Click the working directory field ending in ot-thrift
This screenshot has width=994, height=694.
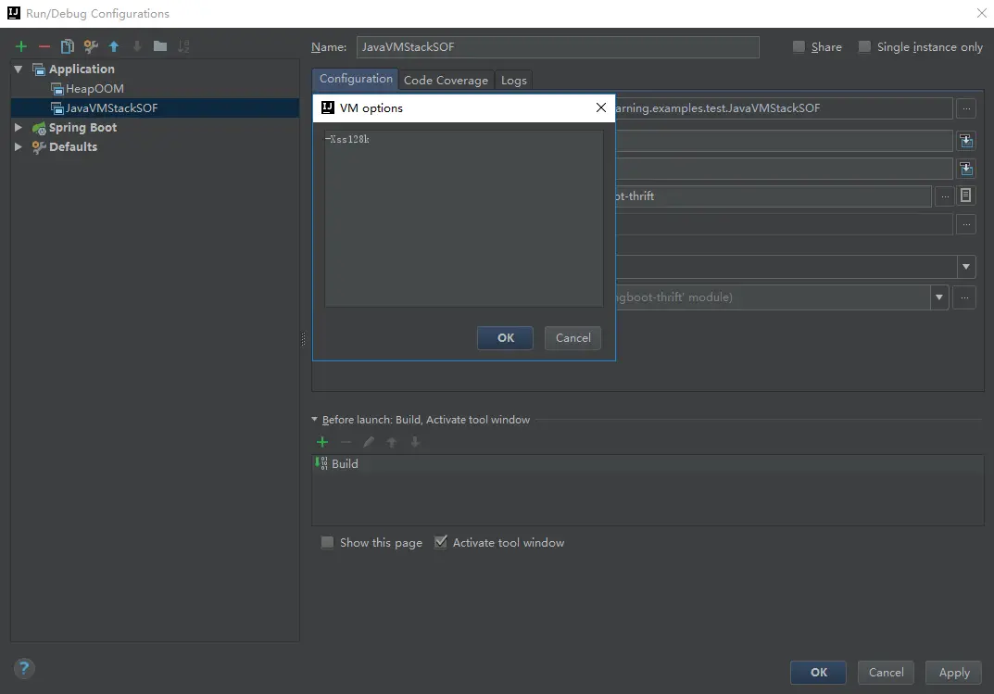(773, 196)
